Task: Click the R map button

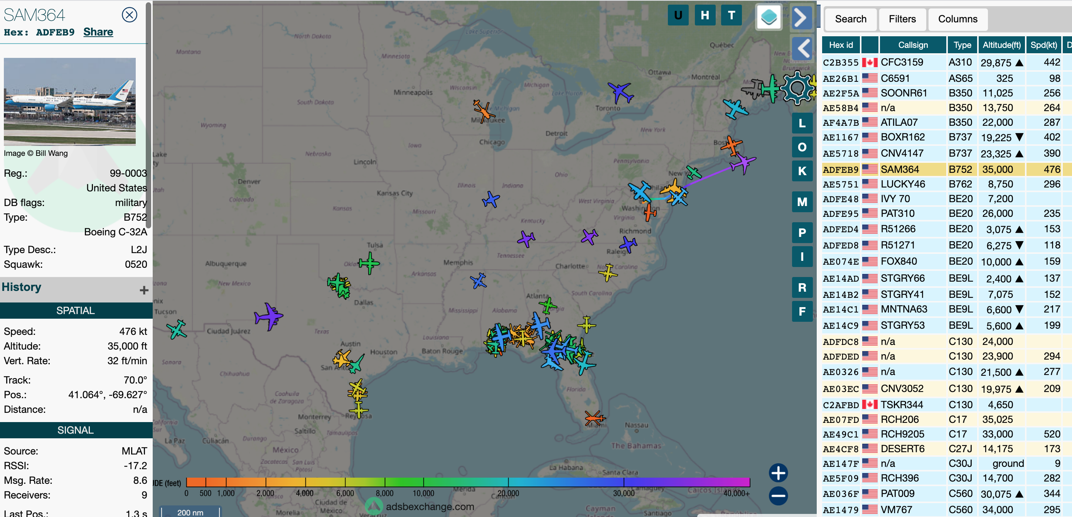Action: 802,287
